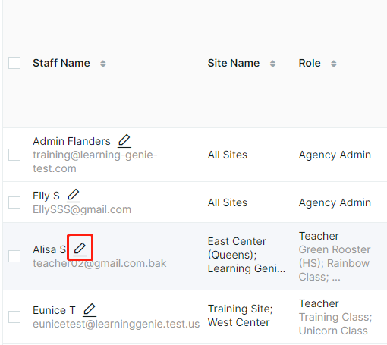Click the Role column header text
387x345 pixels.
pyautogui.click(x=310, y=63)
